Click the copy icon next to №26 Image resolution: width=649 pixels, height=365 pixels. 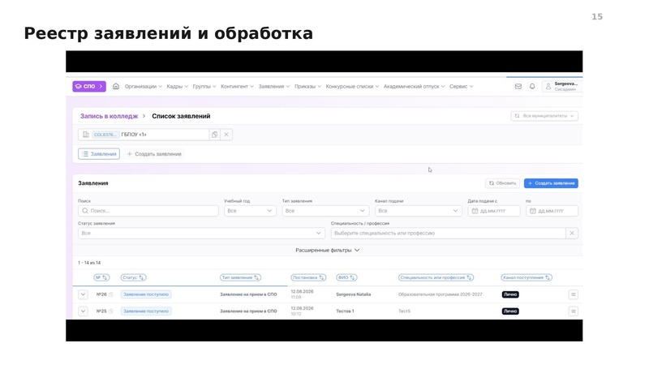coord(111,294)
